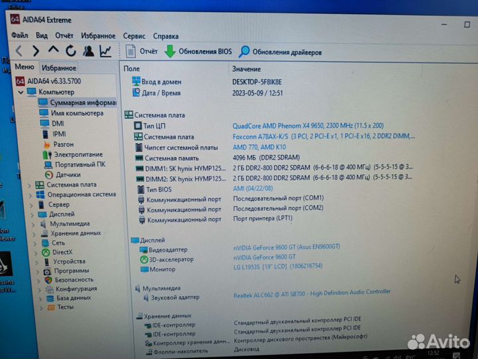The image size is (478, 359).
Task: Open the user manager icon in toolbar
Action: pyautogui.click(x=88, y=51)
